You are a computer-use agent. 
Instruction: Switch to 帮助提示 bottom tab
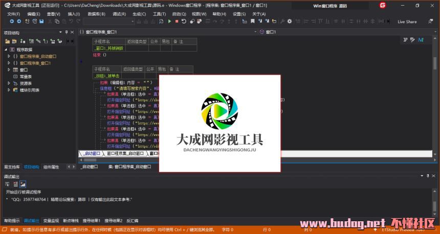click(12, 221)
